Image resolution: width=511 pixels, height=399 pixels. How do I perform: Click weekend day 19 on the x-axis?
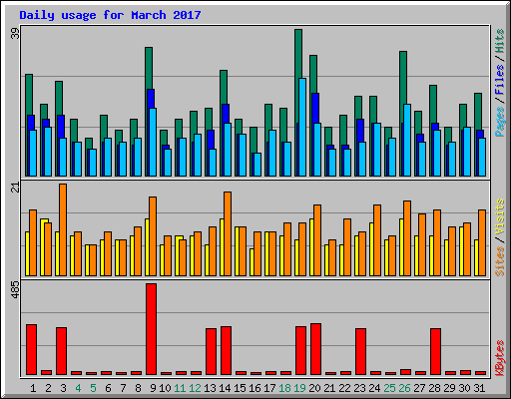click(x=299, y=388)
